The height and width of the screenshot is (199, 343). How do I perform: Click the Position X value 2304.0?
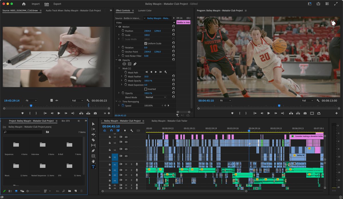(147, 31)
